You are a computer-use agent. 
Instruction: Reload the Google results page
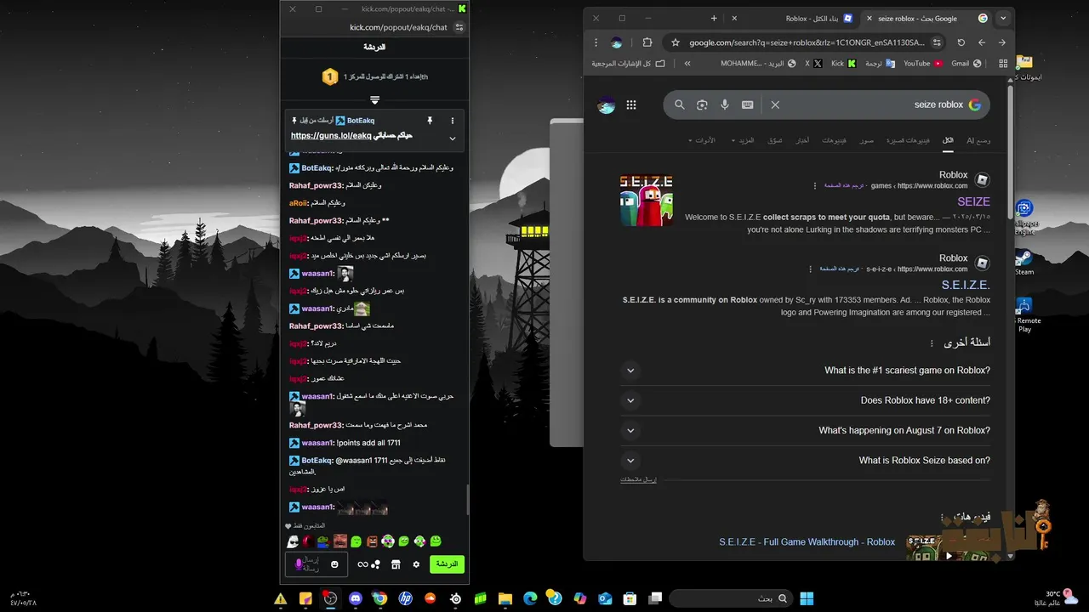961,42
